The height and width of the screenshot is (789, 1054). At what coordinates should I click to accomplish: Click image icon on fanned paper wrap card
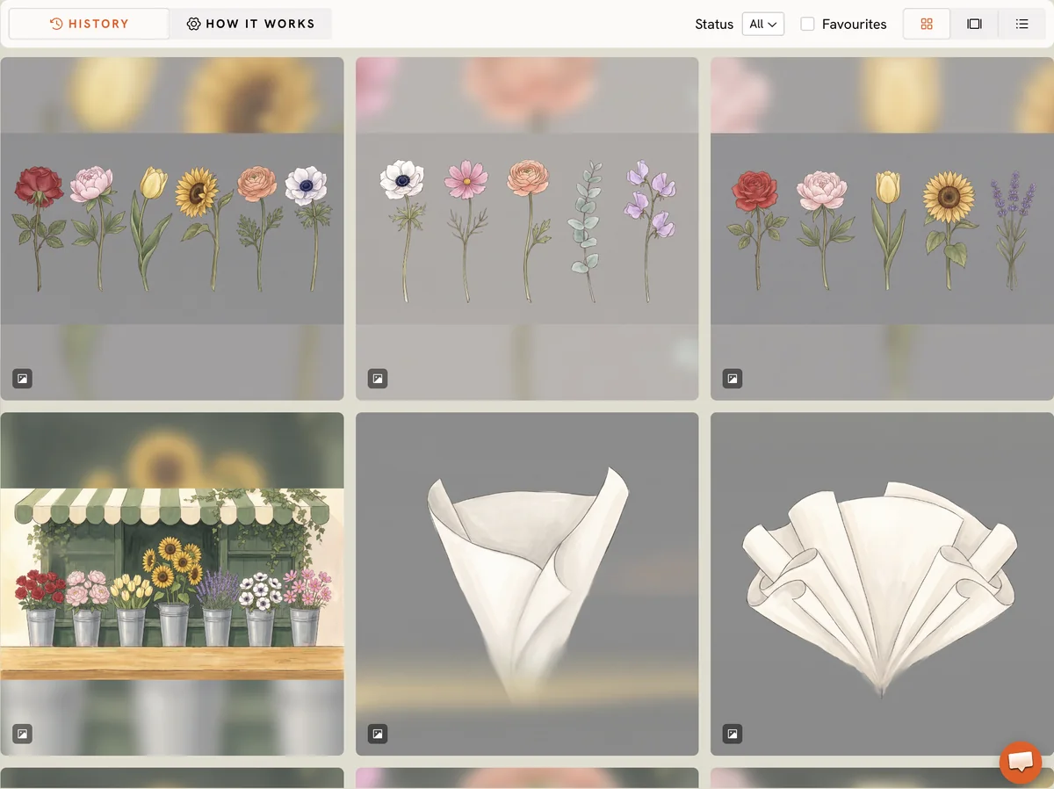click(733, 734)
